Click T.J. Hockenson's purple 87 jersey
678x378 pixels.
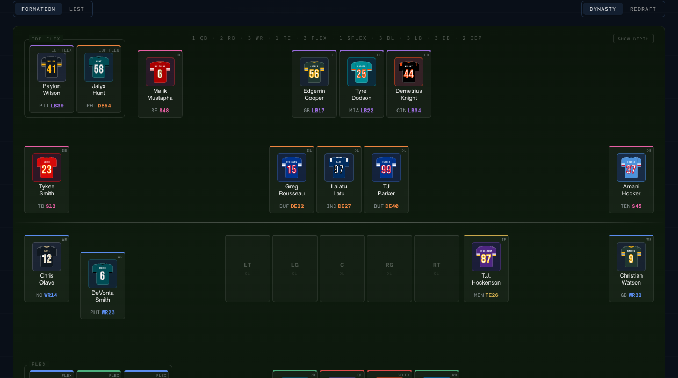coord(486,257)
